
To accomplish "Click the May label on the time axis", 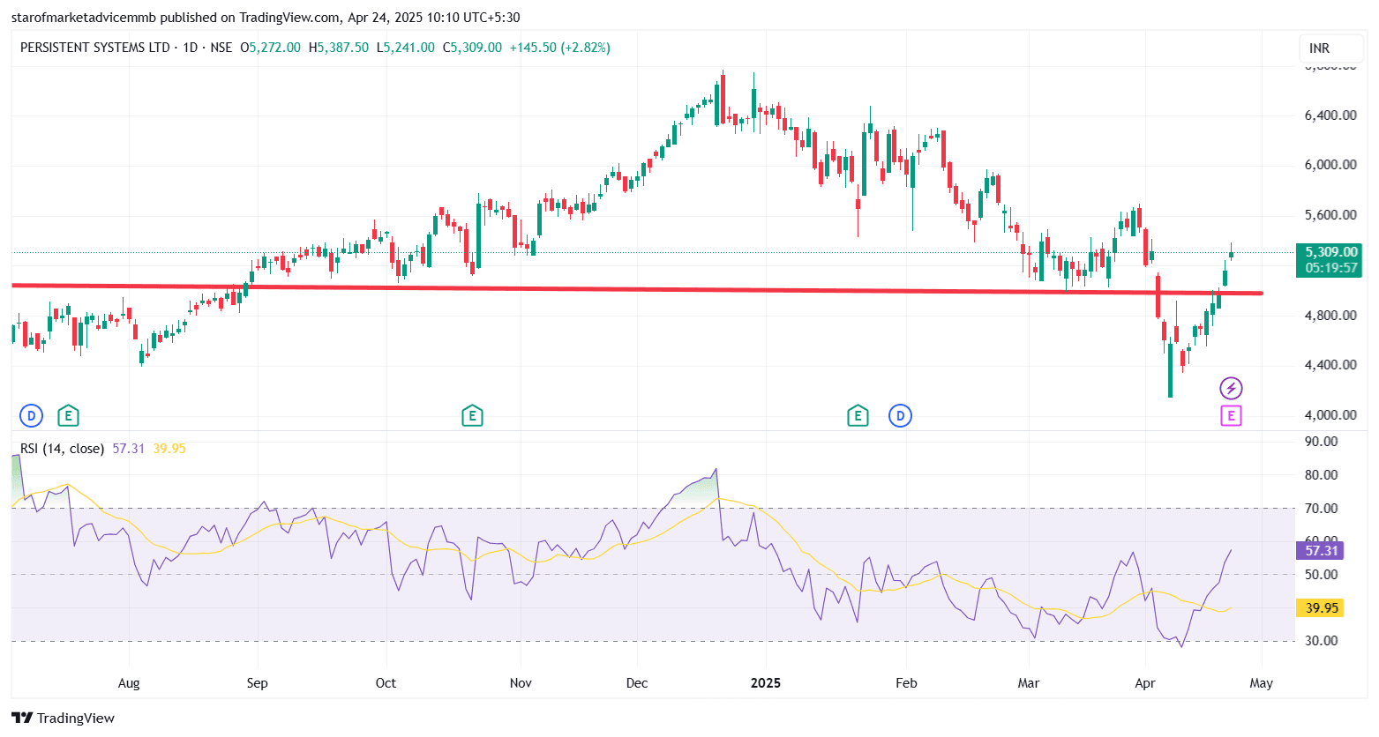I will (x=1262, y=683).
